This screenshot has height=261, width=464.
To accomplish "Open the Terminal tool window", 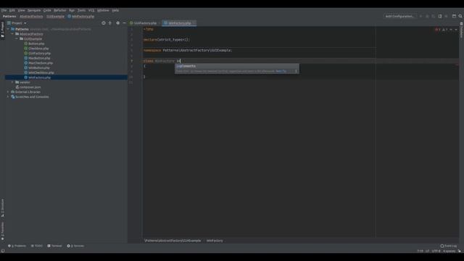I will click(x=55, y=246).
